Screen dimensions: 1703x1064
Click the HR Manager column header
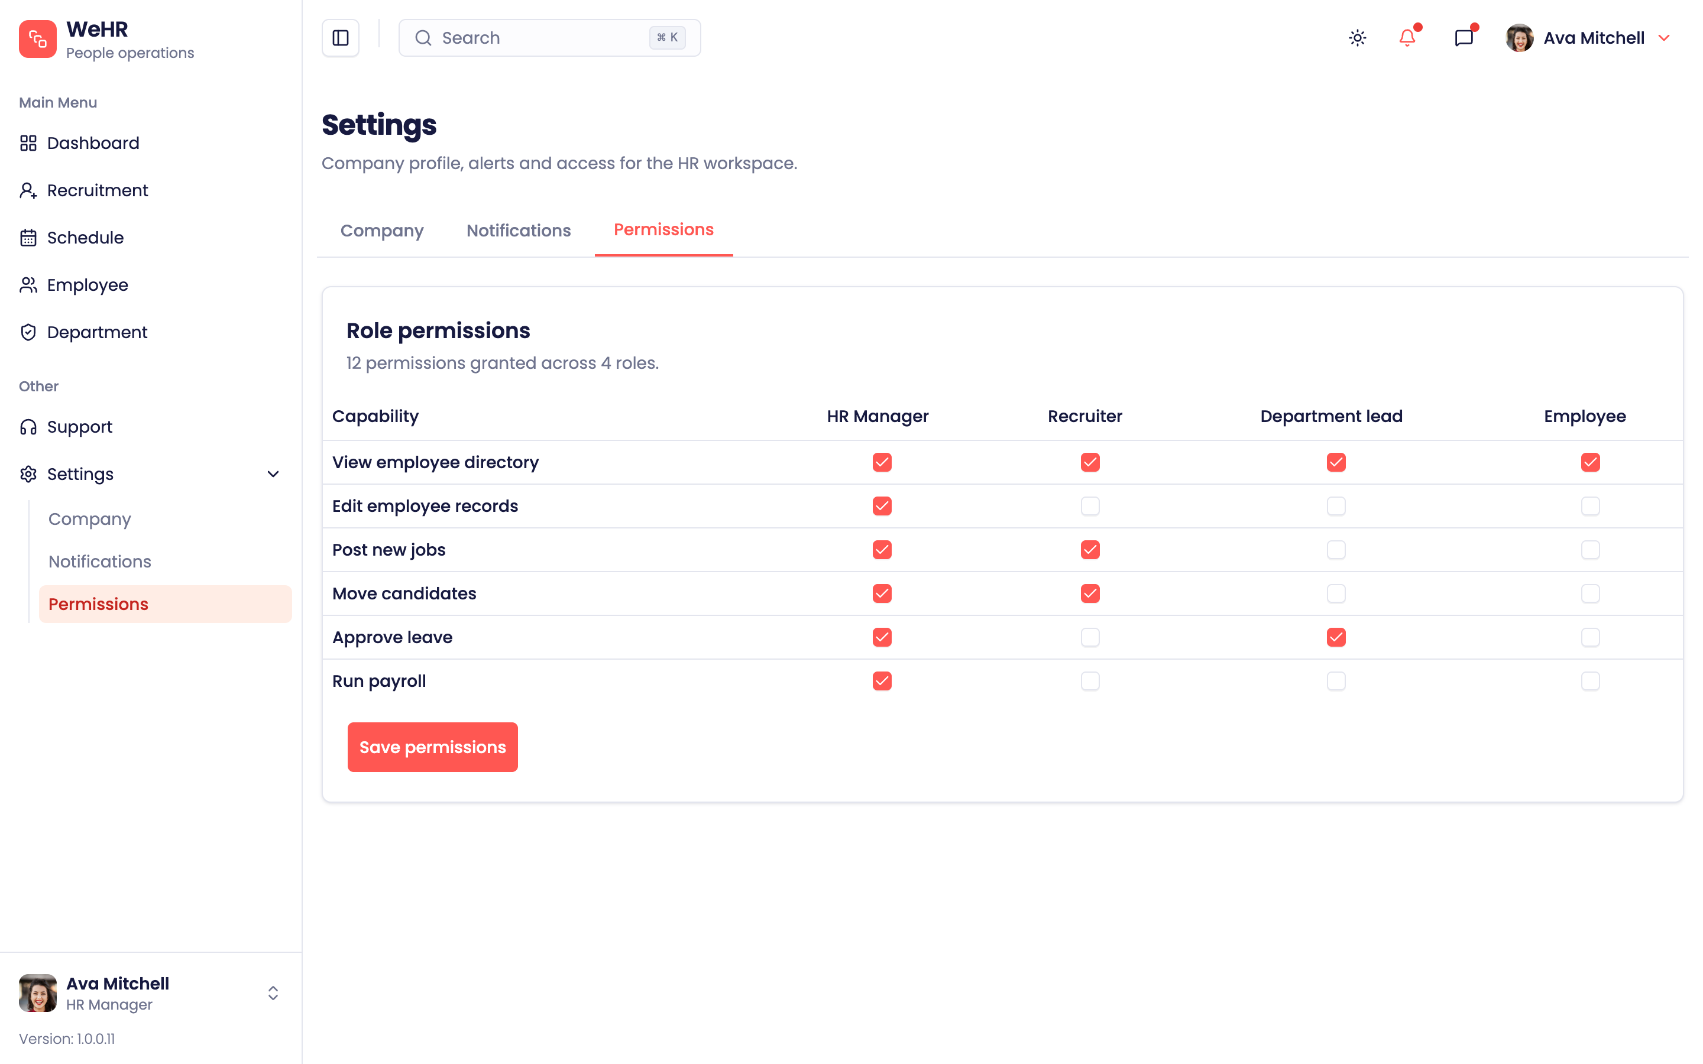click(x=878, y=417)
